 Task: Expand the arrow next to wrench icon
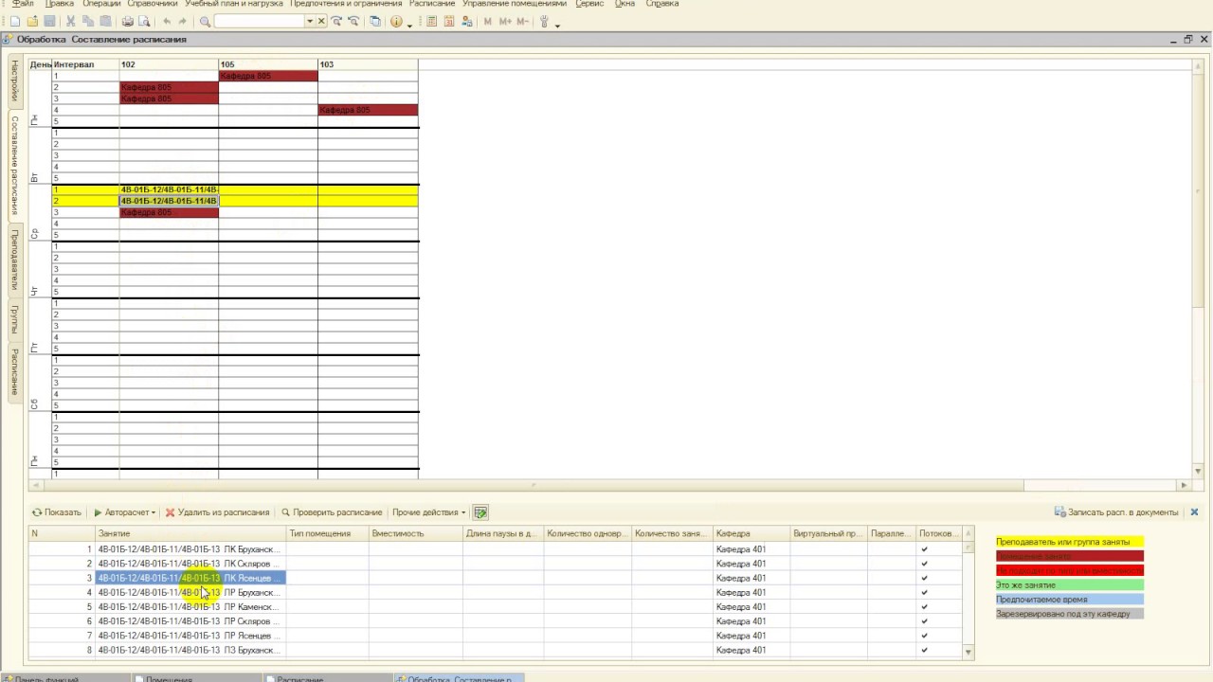click(557, 25)
